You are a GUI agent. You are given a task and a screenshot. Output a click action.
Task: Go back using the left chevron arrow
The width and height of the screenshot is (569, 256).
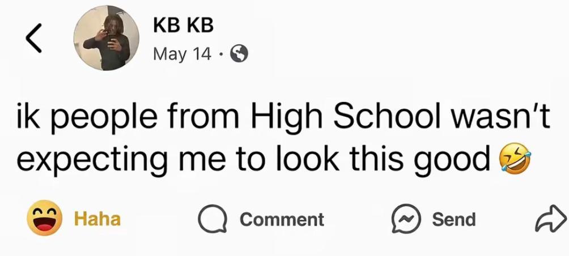[x=33, y=38]
